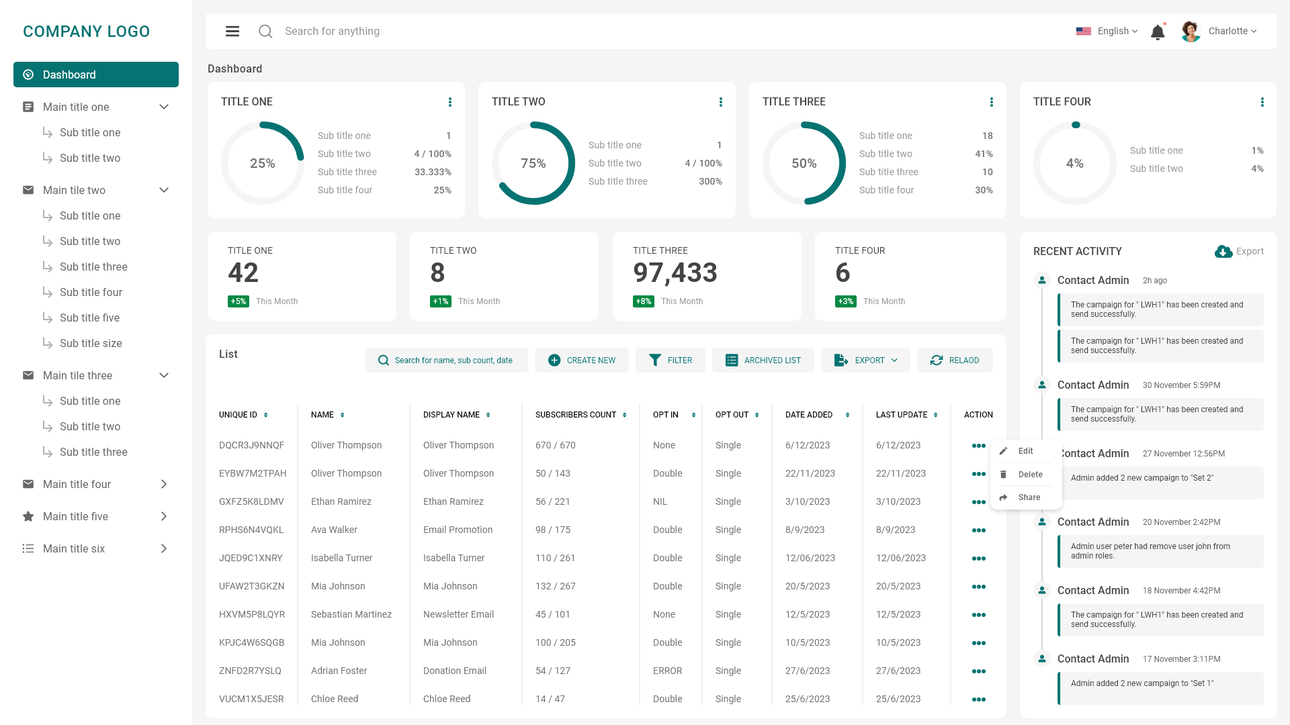Click the RELOAD button
This screenshot has width=1290, height=725.
[955, 360]
